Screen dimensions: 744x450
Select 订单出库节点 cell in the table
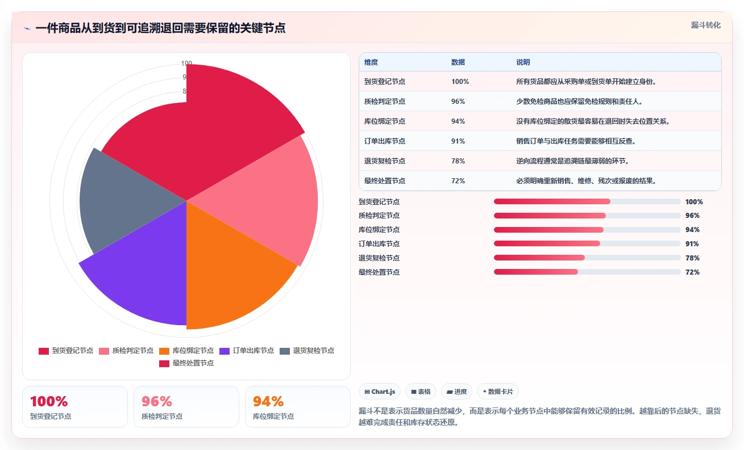tap(385, 141)
